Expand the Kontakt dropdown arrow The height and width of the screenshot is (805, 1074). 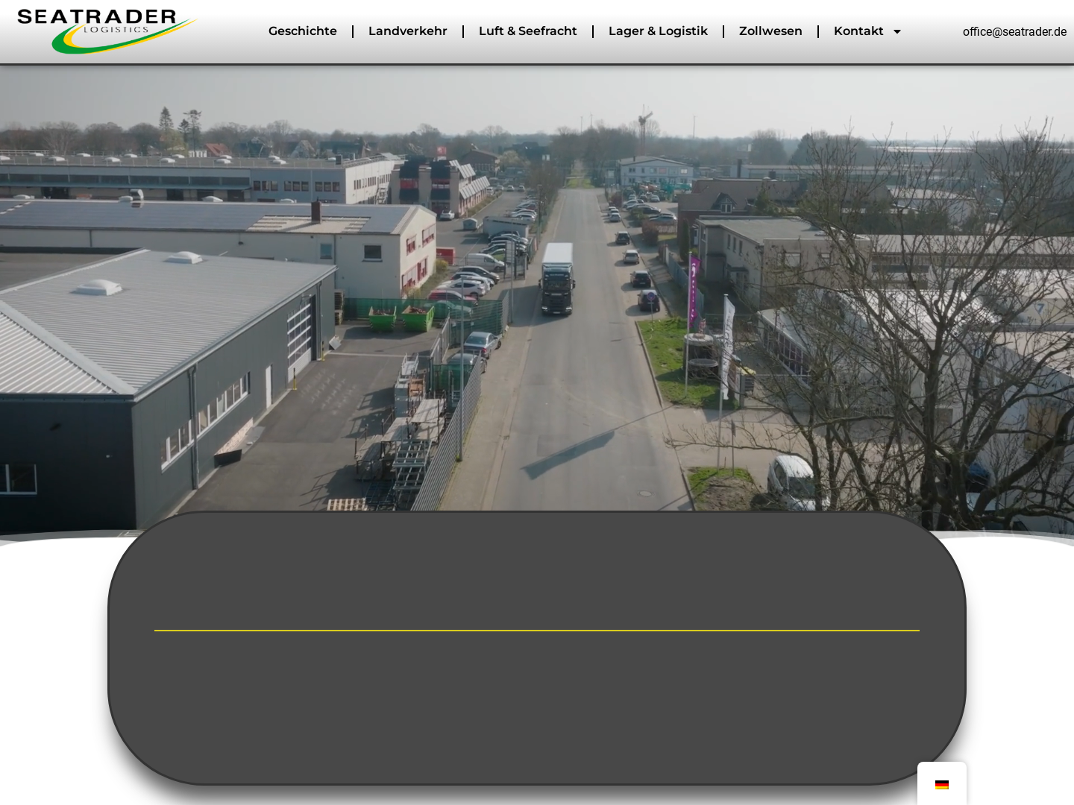(x=897, y=32)
